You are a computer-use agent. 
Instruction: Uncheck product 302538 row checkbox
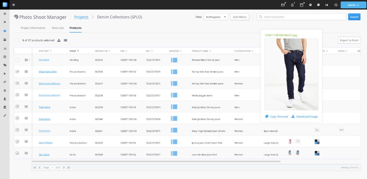(x=17, y=95)
